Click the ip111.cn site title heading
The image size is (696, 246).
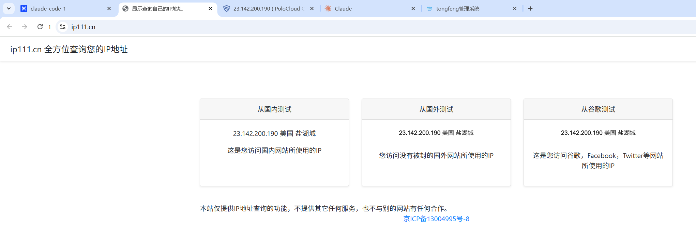pyautogui.click(x=69, y=49)
